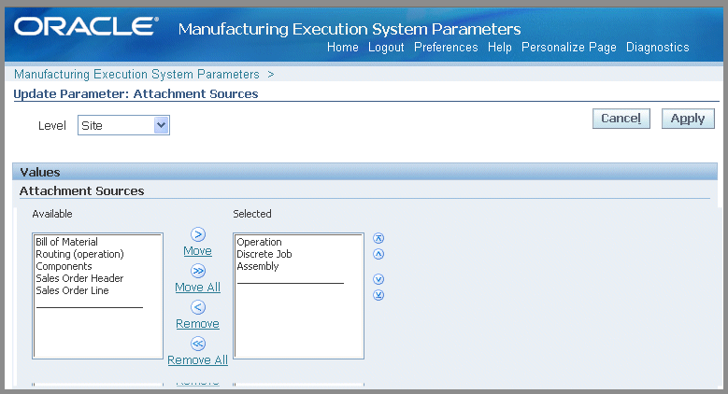This screenshot has width=728, height=394.
Task: Select Routing (operation) in Available list
Action: coord(79,254)
